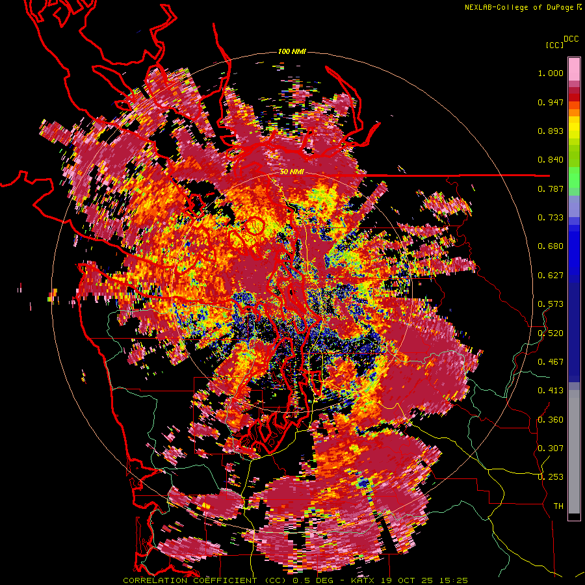Image resolution: width=585 pixels, height=585 pixels.
Task: Click the pink top segment of color bar
Action: (574, 69)
